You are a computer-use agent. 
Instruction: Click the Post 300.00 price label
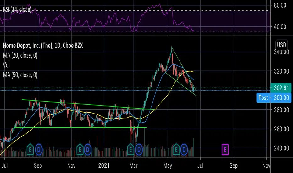(274, 98)
